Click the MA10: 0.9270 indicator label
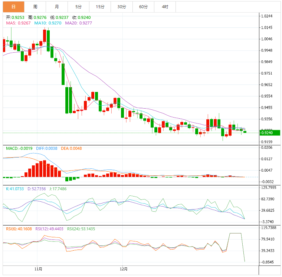The image size is (282, 277). point(48,23)
